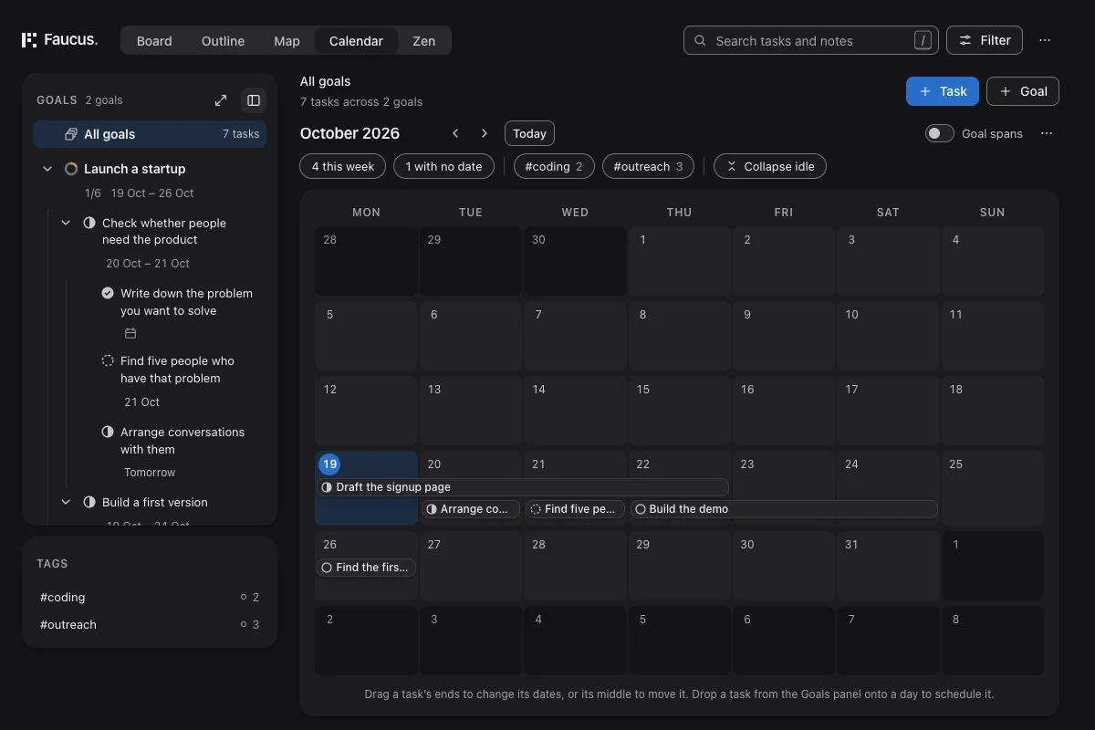Toggle status circle on Build the demo event
Viewport: 1095px width, 730px height.
tap(640, 509)
